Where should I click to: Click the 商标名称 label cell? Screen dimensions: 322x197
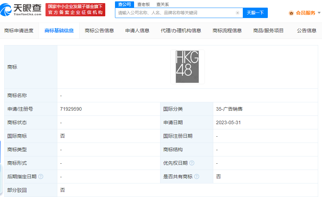click(x=31, y=95)
